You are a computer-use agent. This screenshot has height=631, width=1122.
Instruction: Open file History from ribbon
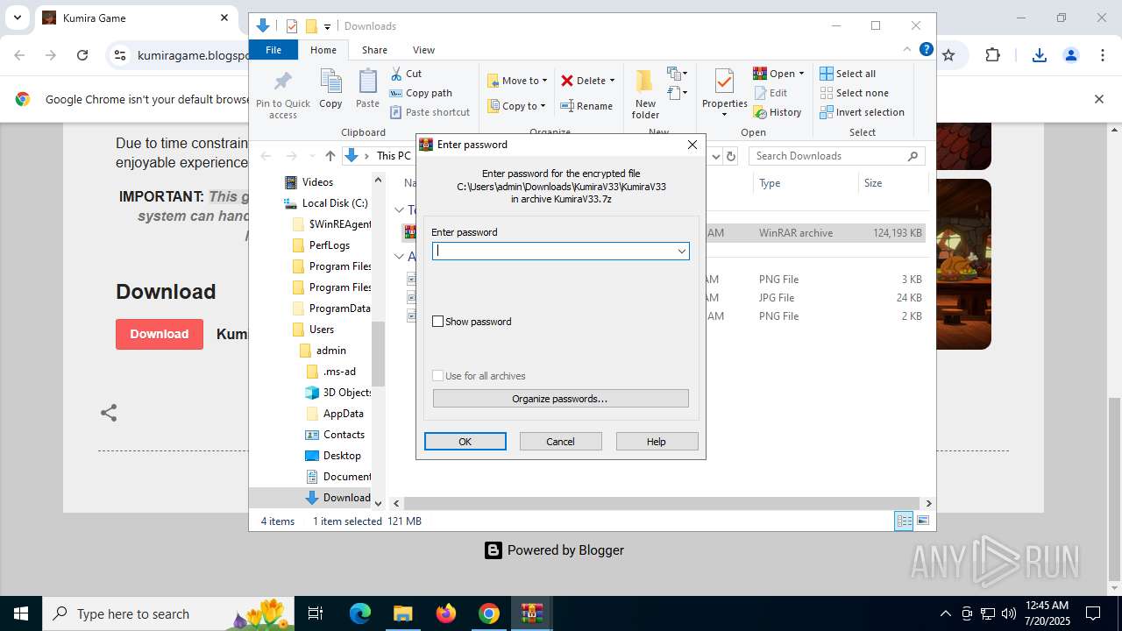tap(778, 112)
